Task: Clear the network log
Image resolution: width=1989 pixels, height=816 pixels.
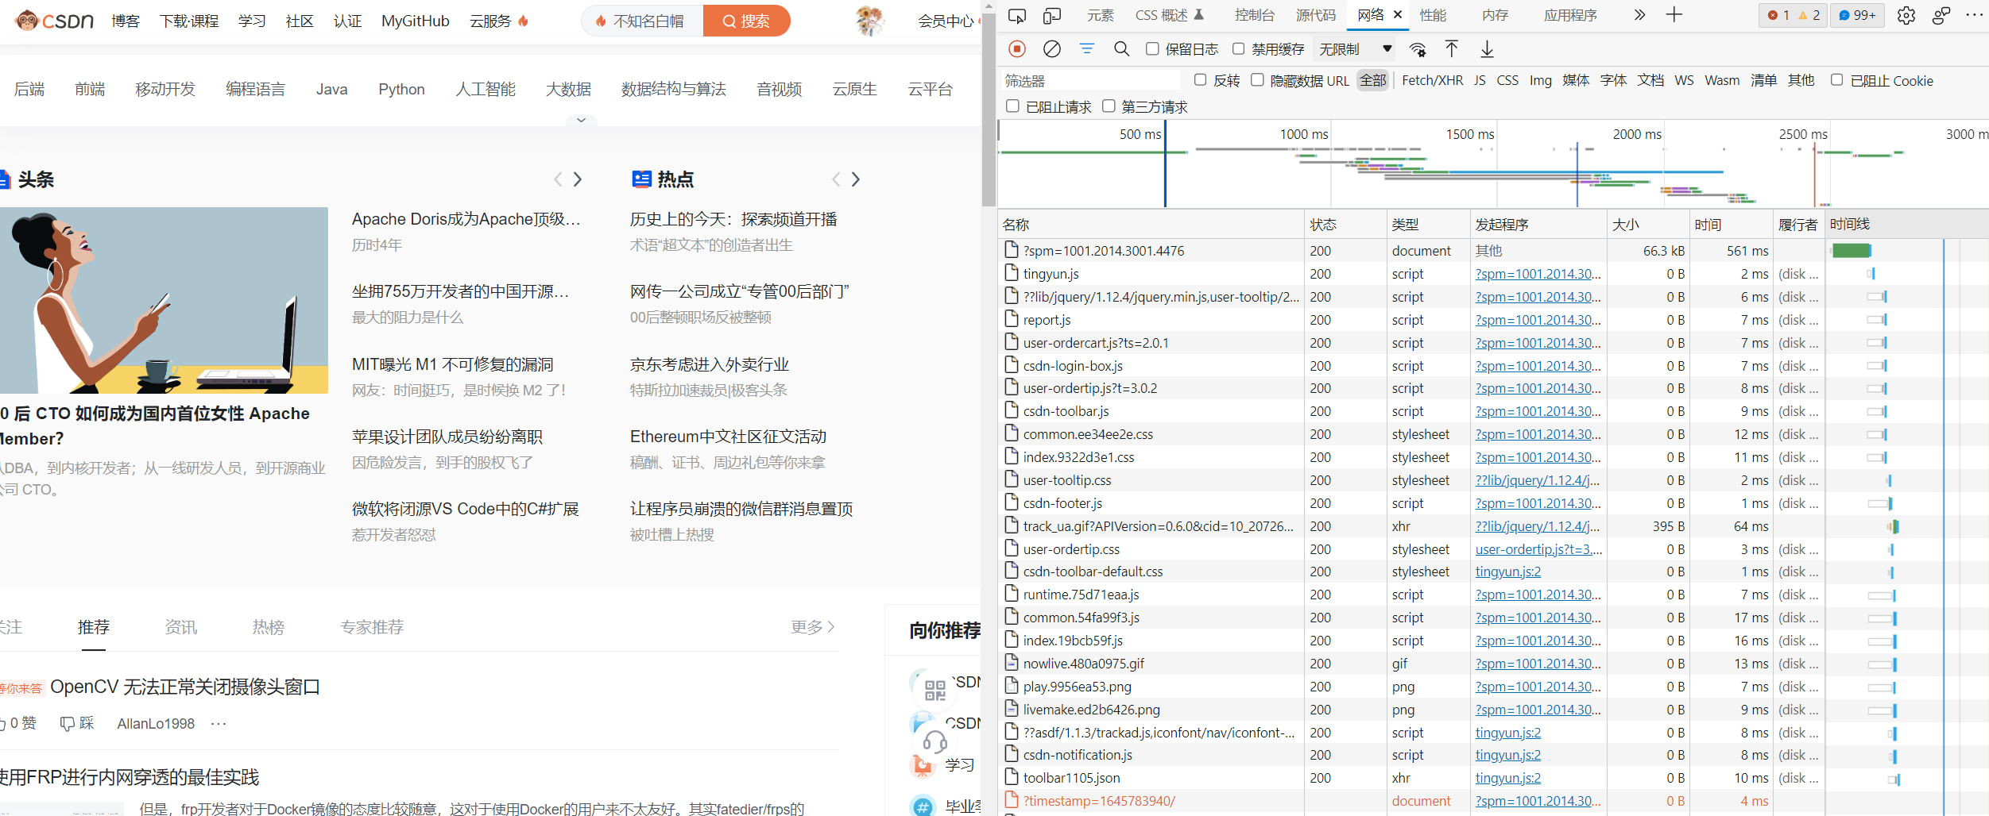Action: point(1052,49)
